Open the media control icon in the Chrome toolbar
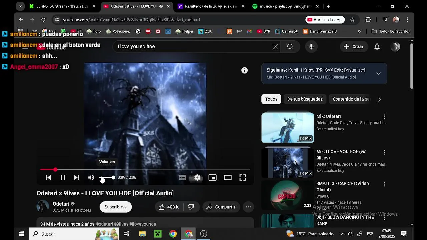The height and width of the screenshot is (240, 427). click(x=385, y=20)
